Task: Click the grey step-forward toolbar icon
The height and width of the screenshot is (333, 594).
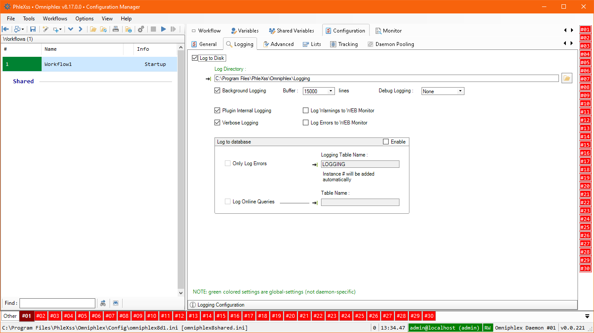Action: pos(173,29)
